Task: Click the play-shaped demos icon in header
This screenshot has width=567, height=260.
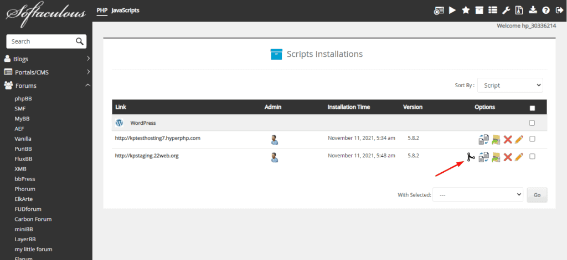Action: tap(452, 10)
